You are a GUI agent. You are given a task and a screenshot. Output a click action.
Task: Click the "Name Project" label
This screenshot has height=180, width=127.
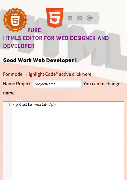point(17,84)
